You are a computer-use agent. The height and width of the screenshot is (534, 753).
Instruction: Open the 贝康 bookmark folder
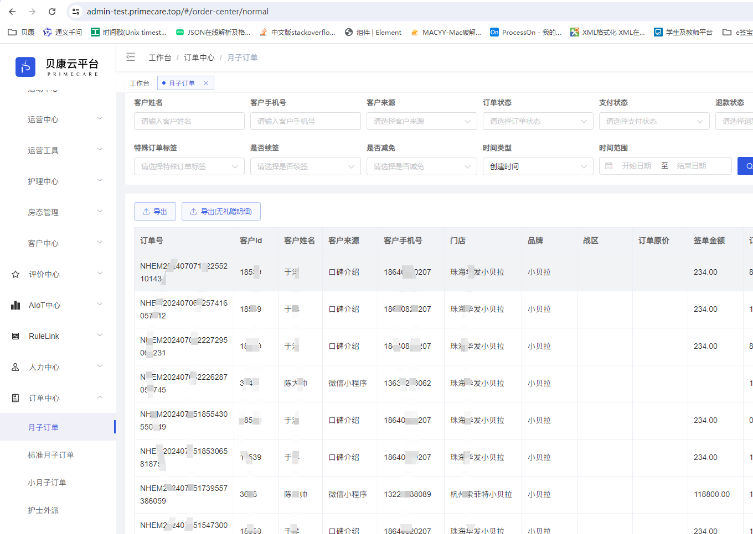[x=21, y=32]
